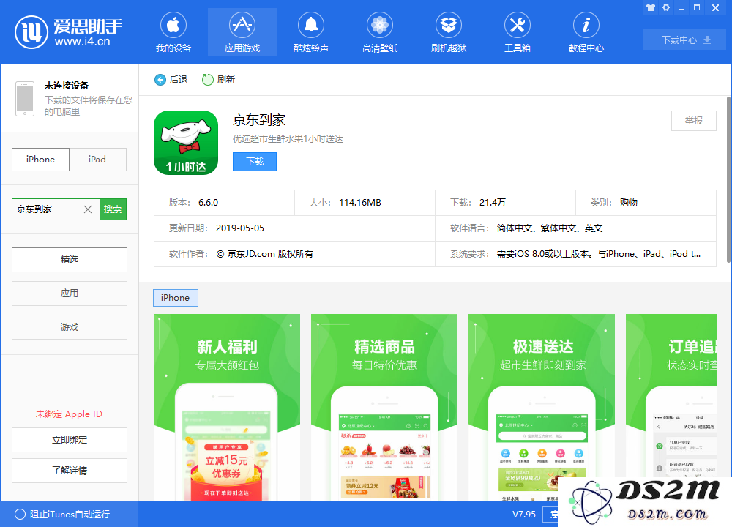The height and width of the screenshot is (527, 732).
Task: Select the iPhone screenshots tab
Action: [176, 298]
